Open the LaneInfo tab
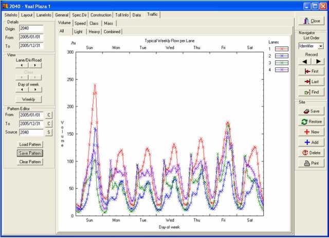 click(44, 15)
